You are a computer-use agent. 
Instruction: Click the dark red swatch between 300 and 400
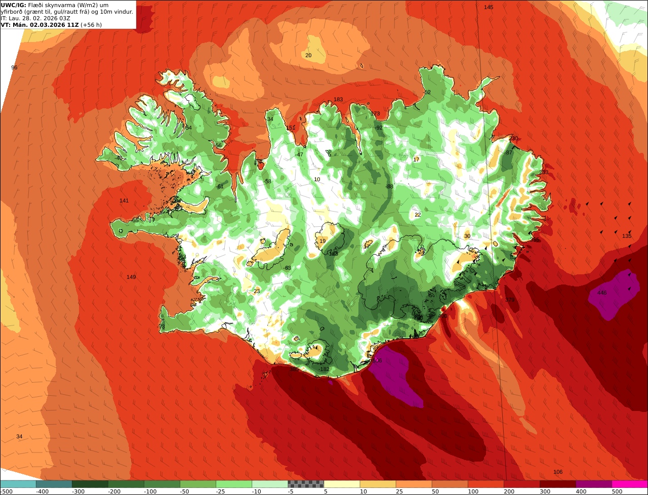coord(558,484)
